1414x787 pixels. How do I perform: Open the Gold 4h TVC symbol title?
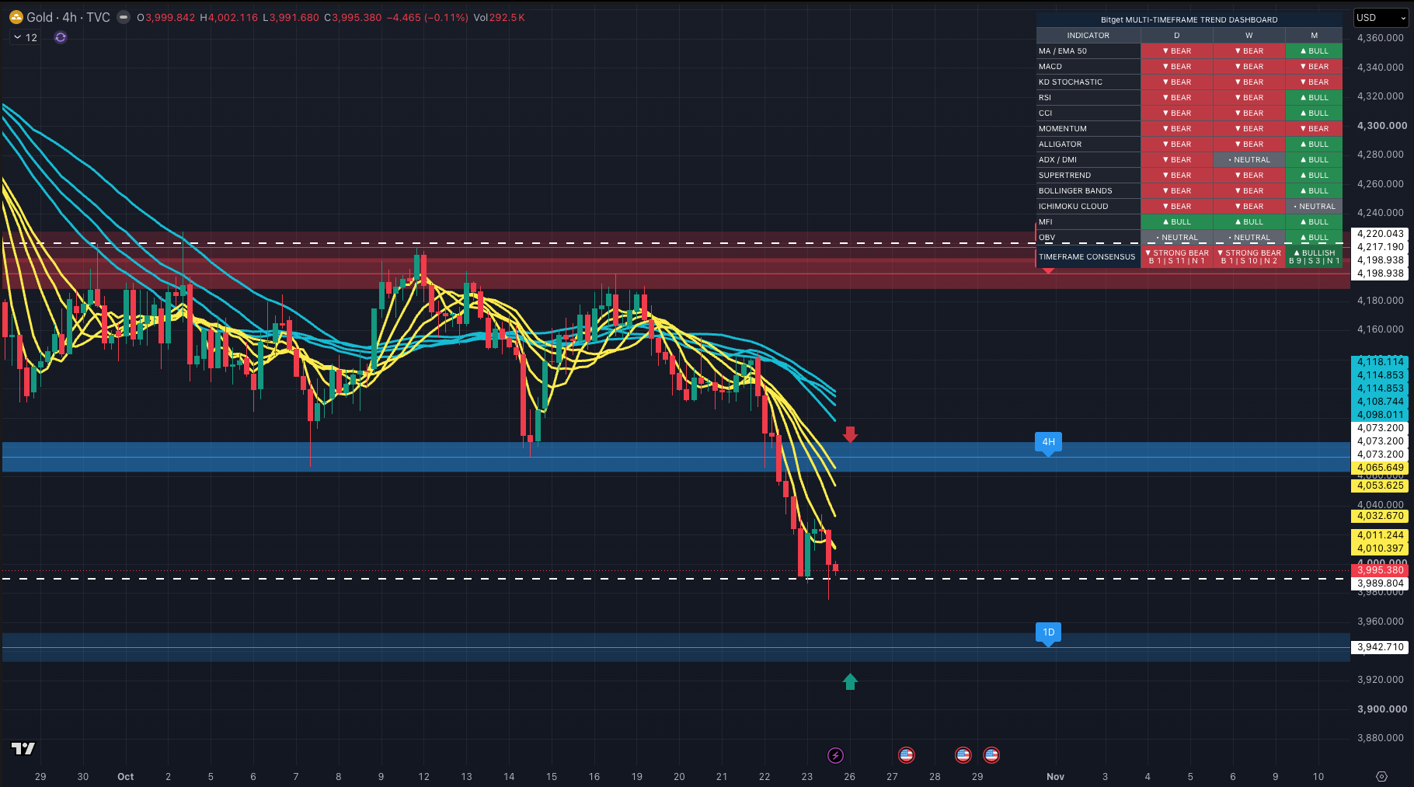pos(68,17)
